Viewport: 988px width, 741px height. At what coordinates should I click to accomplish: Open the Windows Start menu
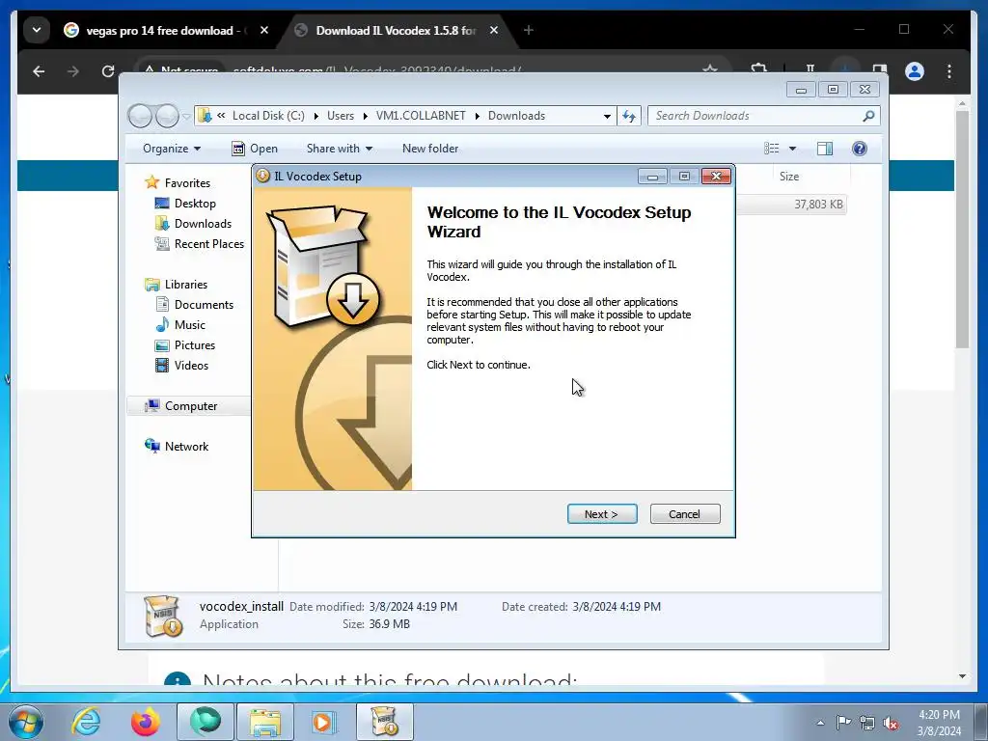25,722
